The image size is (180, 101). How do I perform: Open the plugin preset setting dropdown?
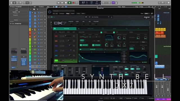point(64,11)
